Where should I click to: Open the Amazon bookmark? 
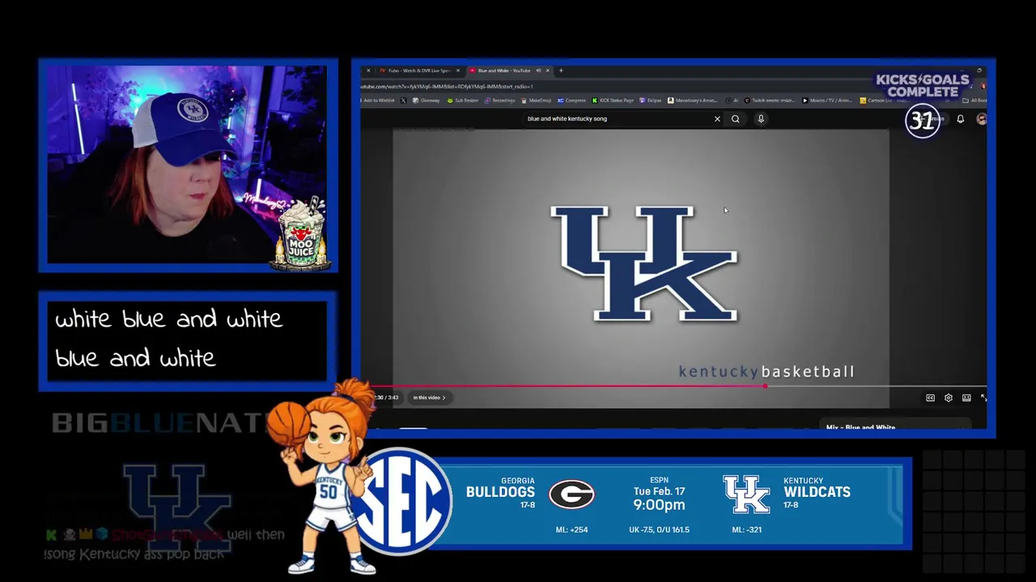coord(694,100)
